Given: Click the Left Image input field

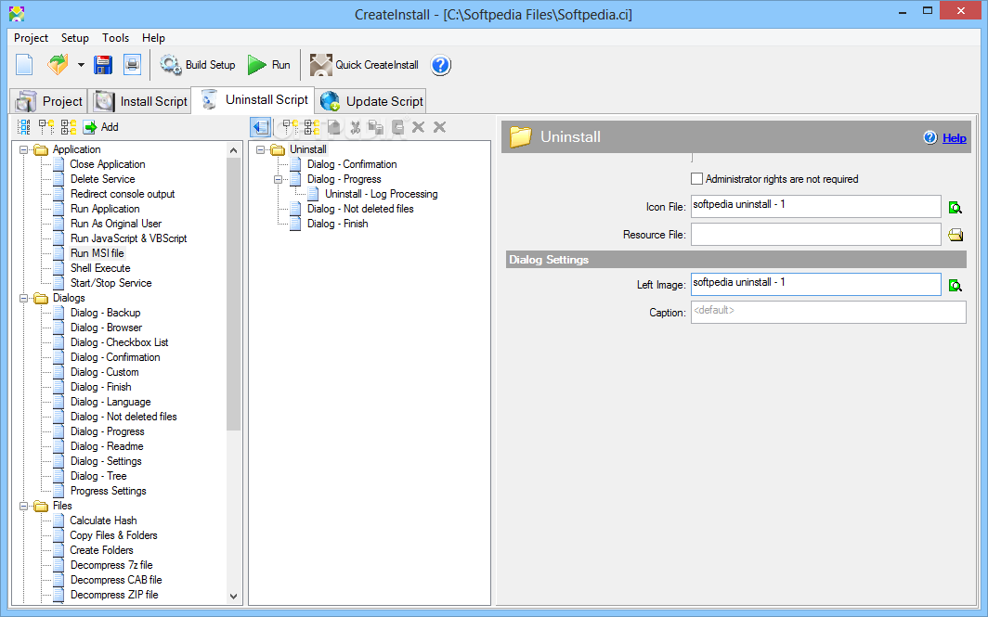Looking at the screenshot, I should pos(816,285).
